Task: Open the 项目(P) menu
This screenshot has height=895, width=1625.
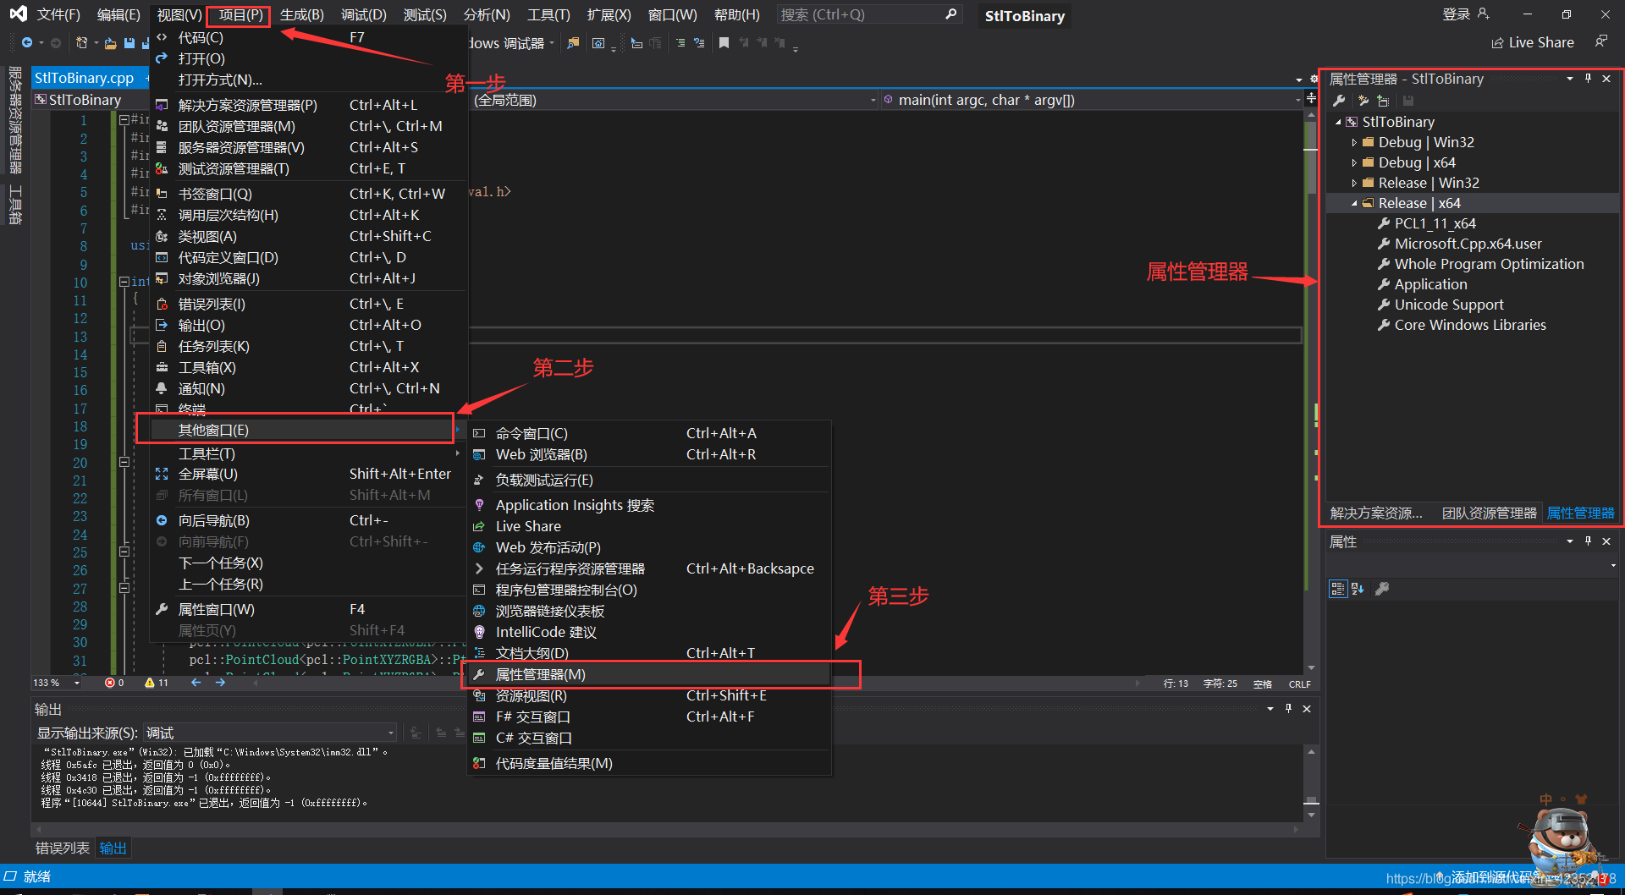Action: click(x=241, y=14)
